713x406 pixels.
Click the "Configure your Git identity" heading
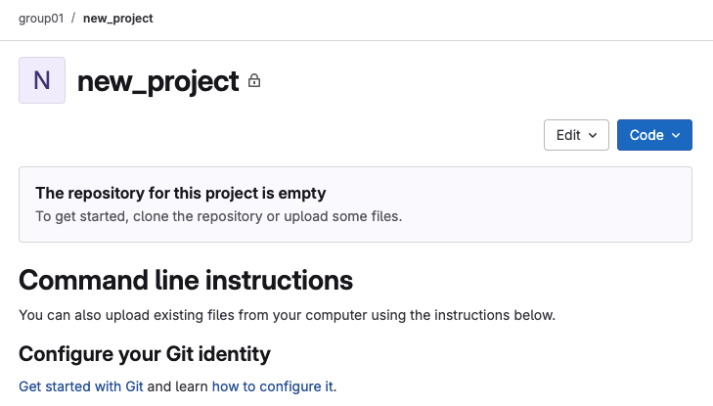click(145, 353)
